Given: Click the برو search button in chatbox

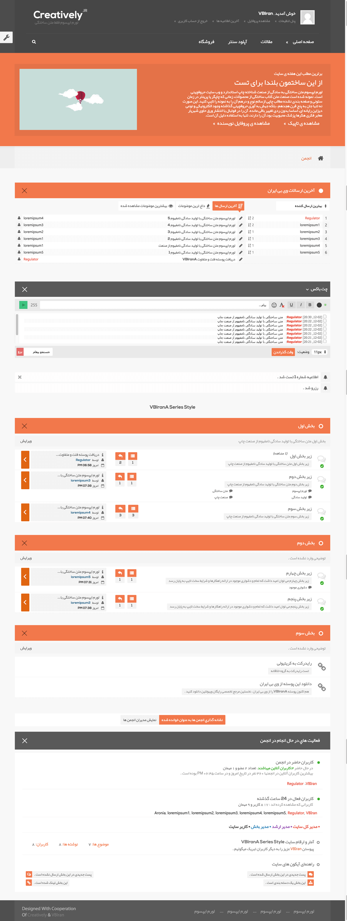Looking at the screenshot, I should (20, 352).
